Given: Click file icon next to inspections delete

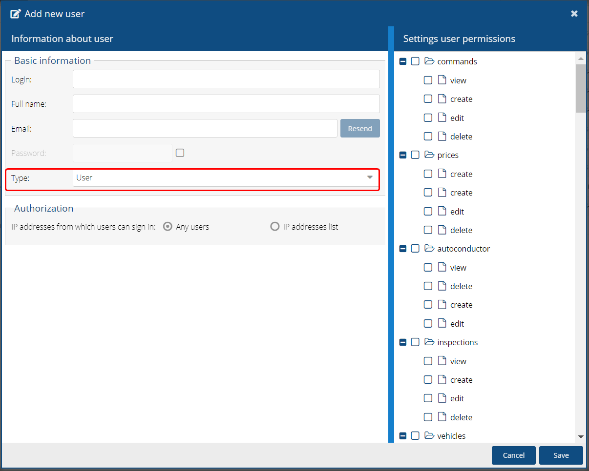Looking at the screenshot, I should click(x=442, y=417).
